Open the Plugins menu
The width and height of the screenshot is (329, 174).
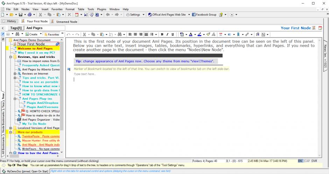(x=101, y=9)
